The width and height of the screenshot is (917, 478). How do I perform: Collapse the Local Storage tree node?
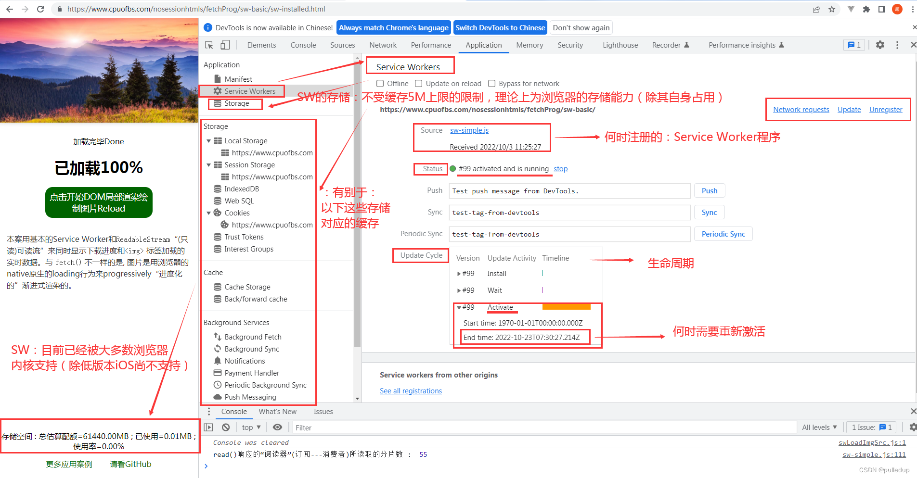208,141
